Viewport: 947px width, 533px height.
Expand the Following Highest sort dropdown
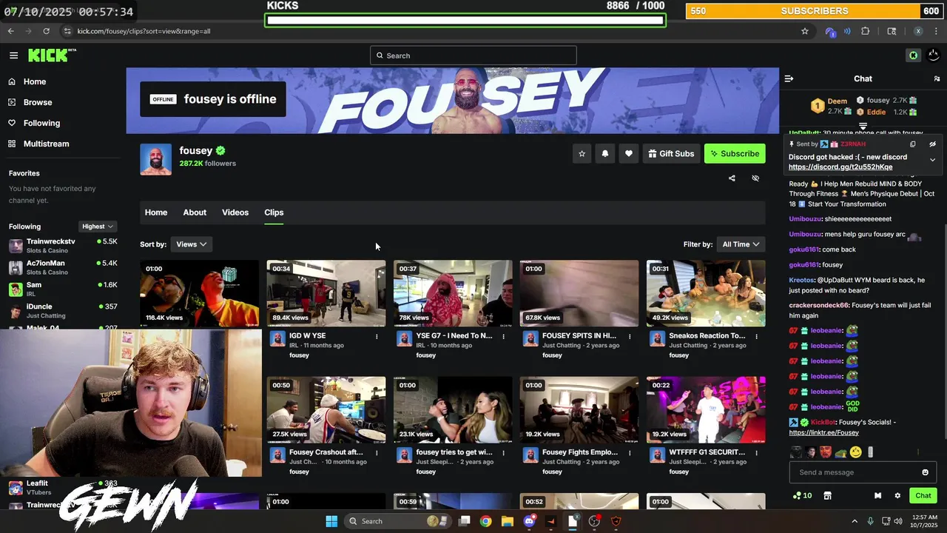coord(98,227)
